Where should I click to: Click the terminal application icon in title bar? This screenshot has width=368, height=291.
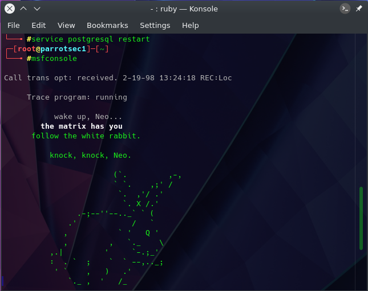pos(345,9)
